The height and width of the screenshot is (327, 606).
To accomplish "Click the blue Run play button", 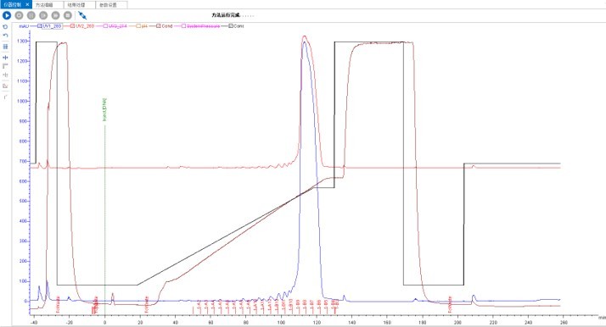I will pos(7,15).
